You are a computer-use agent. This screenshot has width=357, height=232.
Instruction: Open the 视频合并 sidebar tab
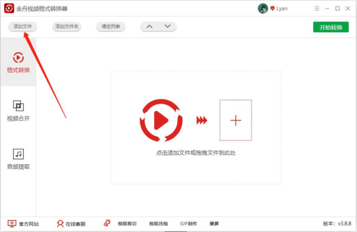[x=18, y=111]
